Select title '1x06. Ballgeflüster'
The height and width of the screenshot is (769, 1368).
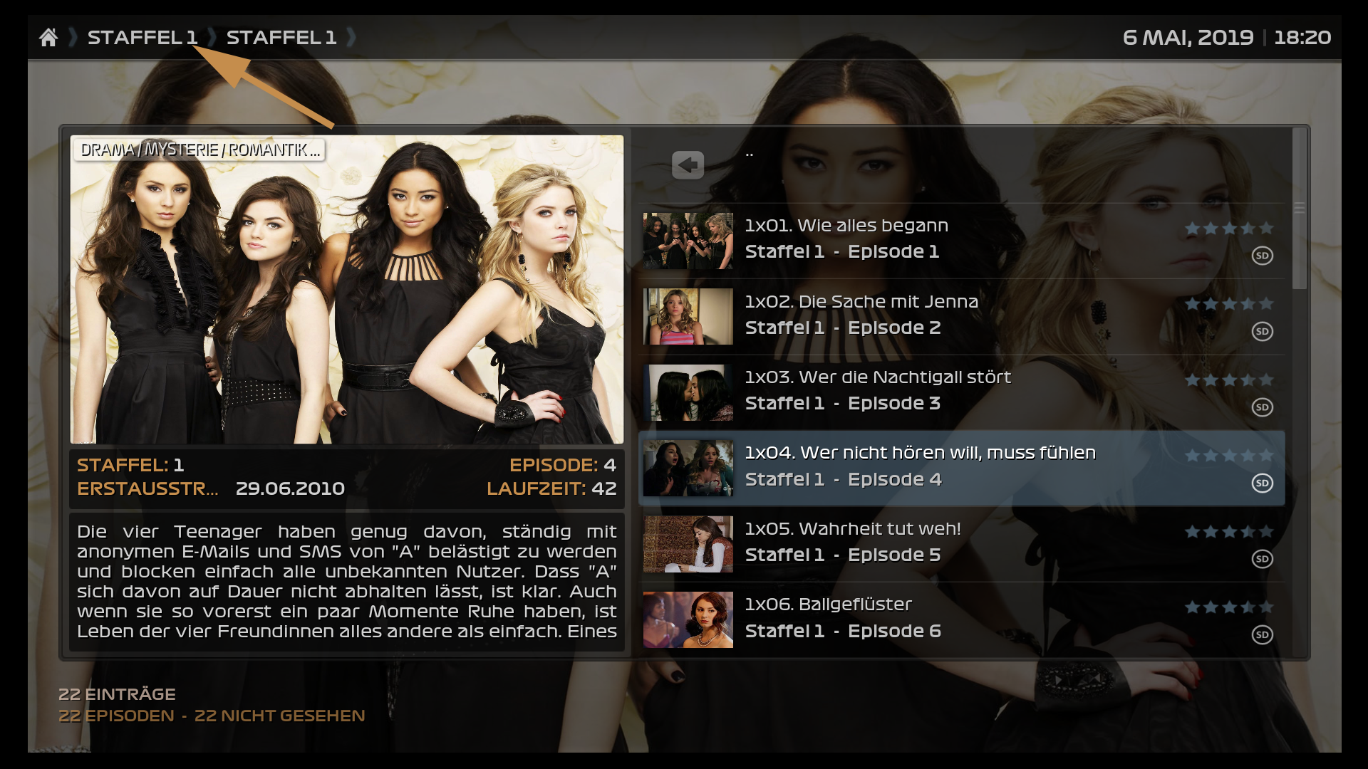[828, 605]
